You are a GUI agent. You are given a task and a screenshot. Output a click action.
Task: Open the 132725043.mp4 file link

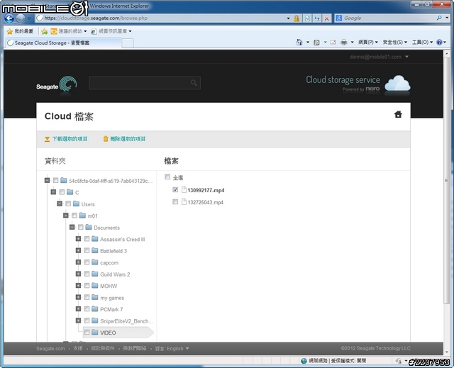[206, 202]
